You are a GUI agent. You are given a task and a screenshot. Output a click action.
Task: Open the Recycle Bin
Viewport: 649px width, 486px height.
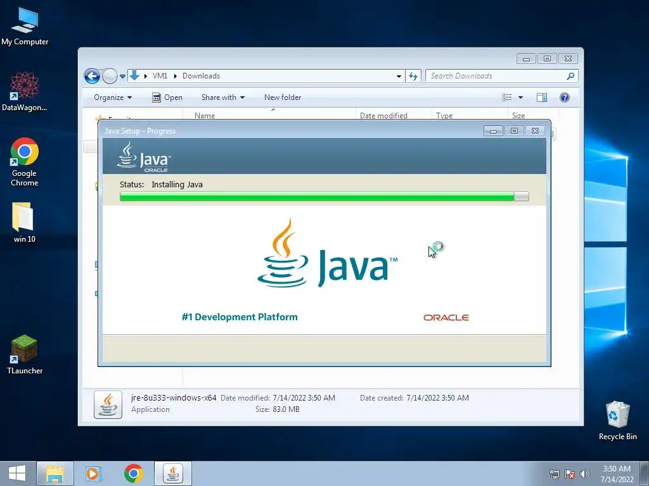tap(617, 420)
